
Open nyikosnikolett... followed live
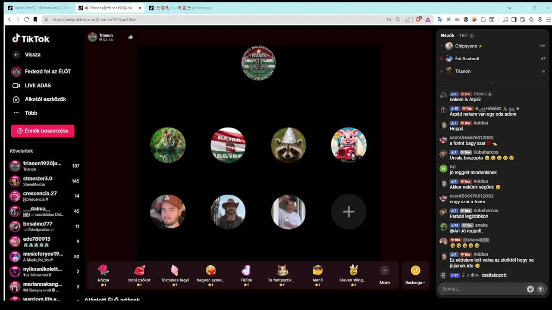point(44,272)
